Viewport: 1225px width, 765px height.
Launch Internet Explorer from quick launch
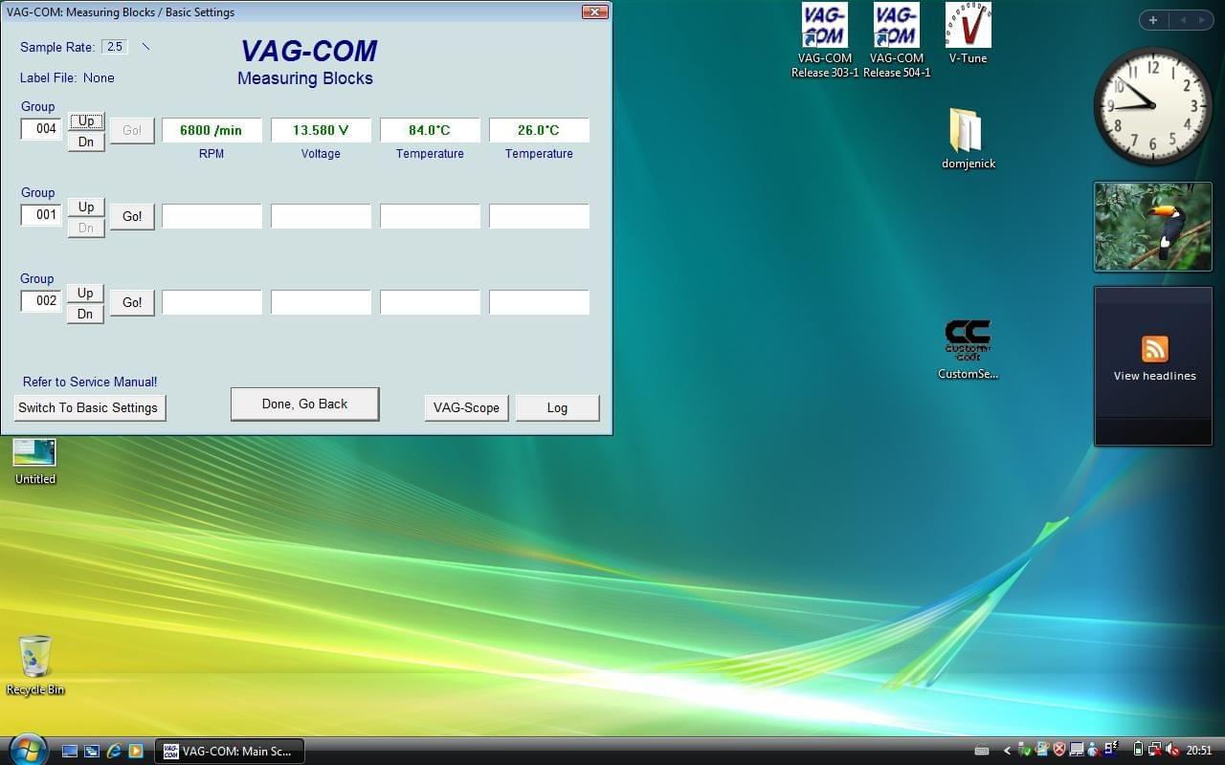(x=114, y=751)
